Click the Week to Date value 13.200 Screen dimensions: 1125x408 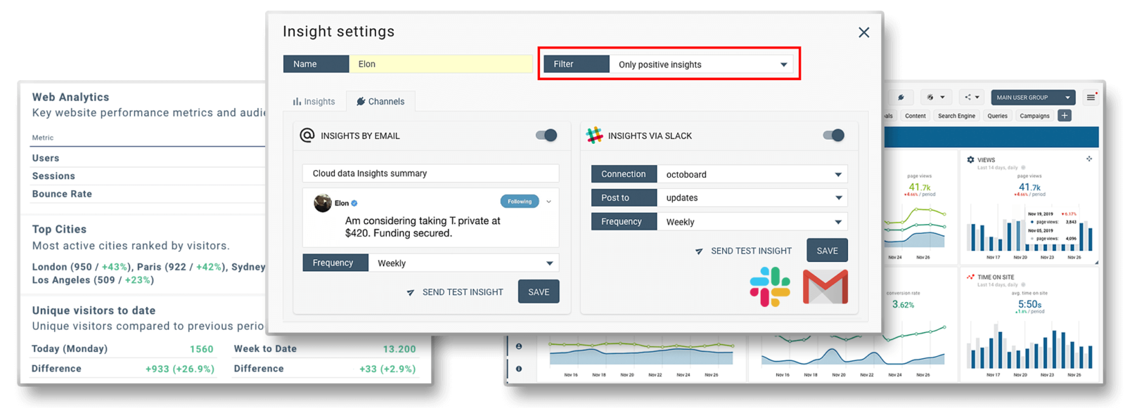tap(399, 349)
